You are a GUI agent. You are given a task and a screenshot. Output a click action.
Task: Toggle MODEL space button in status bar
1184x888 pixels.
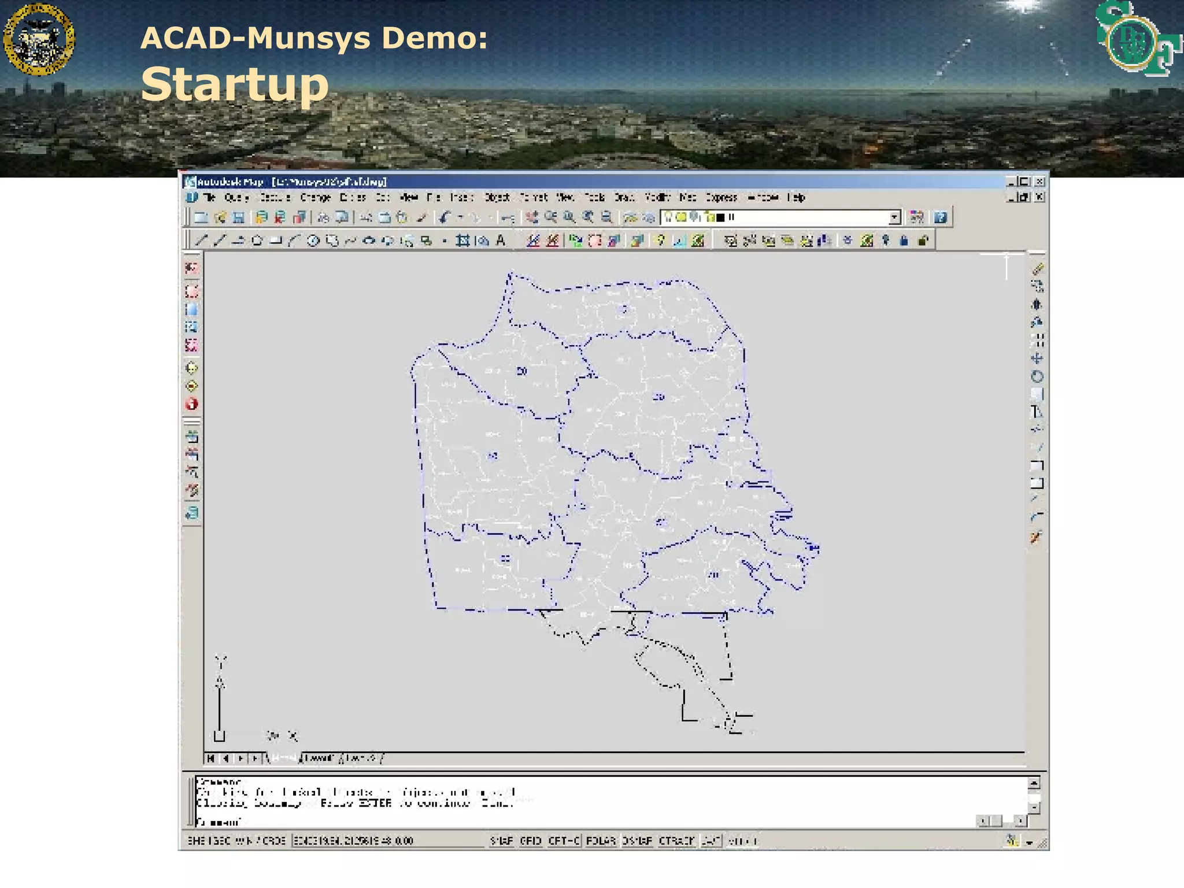743,841
